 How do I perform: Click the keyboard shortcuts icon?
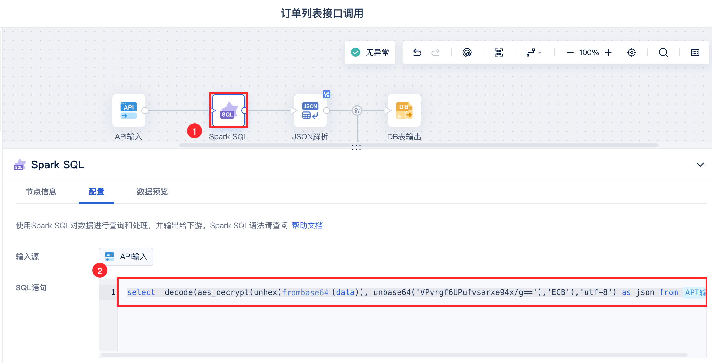tap(695, 53)
